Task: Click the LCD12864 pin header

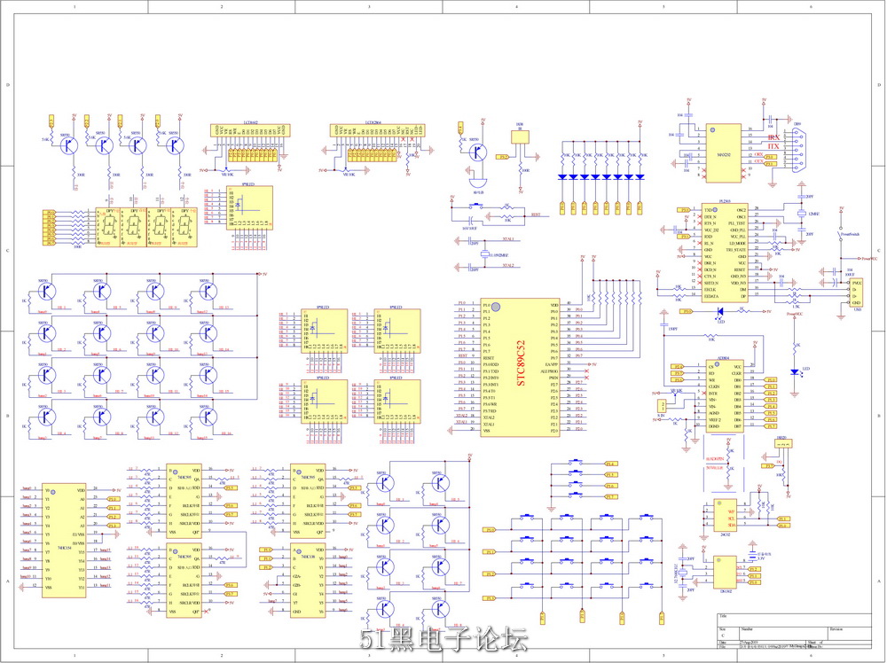Action: [376, 130]
